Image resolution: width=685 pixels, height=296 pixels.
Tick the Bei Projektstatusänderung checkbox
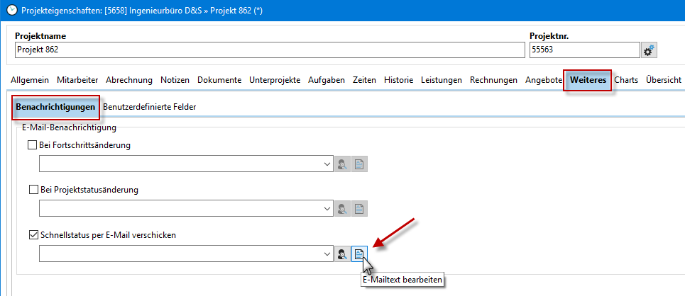[33, 190]
